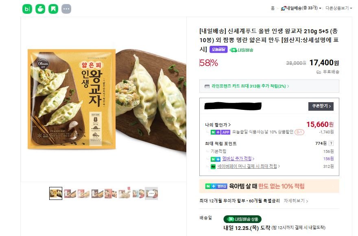Expand 나의 할인가 discount details

218,125
